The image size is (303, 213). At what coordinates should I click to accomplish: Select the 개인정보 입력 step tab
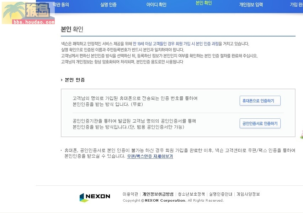[x=251, y=5]
